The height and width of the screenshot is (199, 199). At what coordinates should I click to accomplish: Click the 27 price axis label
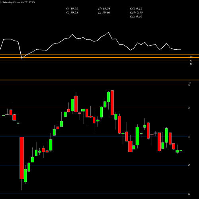[189, 108]
